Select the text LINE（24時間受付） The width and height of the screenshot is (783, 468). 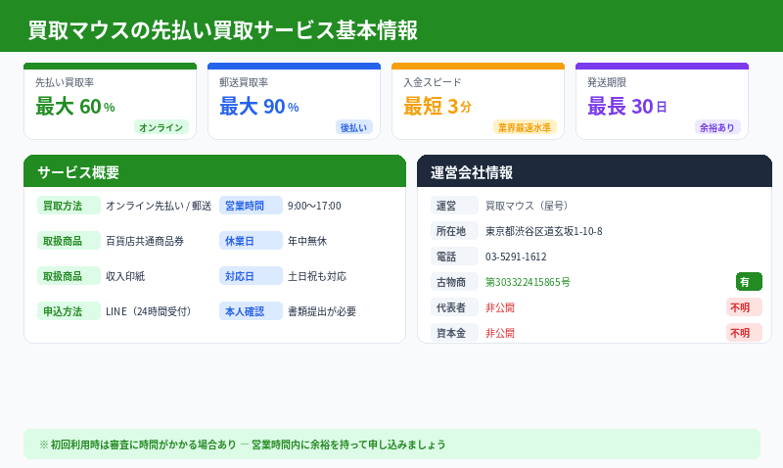pos(149,311)
